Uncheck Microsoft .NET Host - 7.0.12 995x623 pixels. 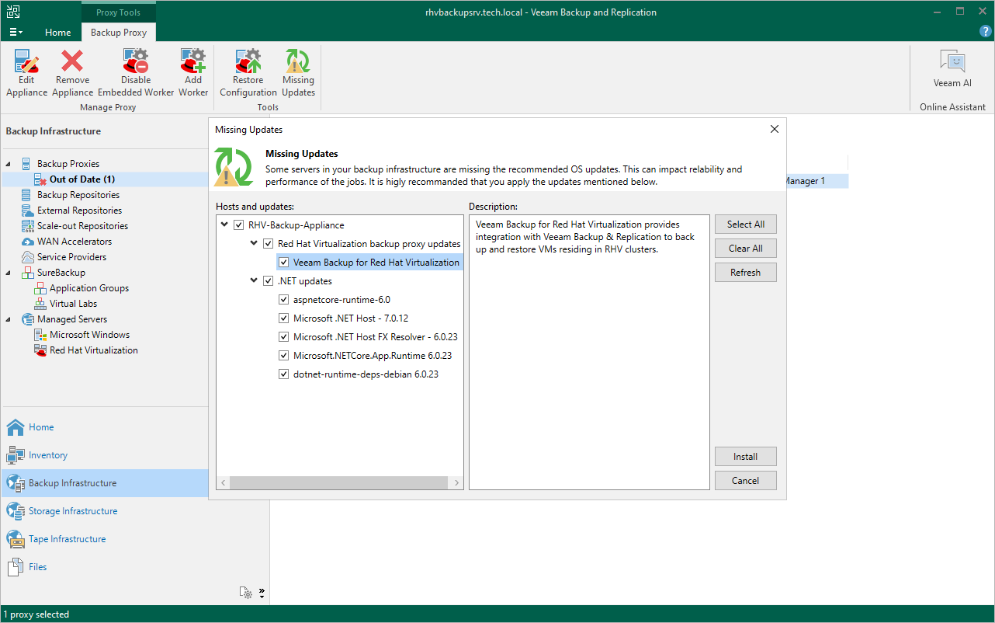[284, 318]
